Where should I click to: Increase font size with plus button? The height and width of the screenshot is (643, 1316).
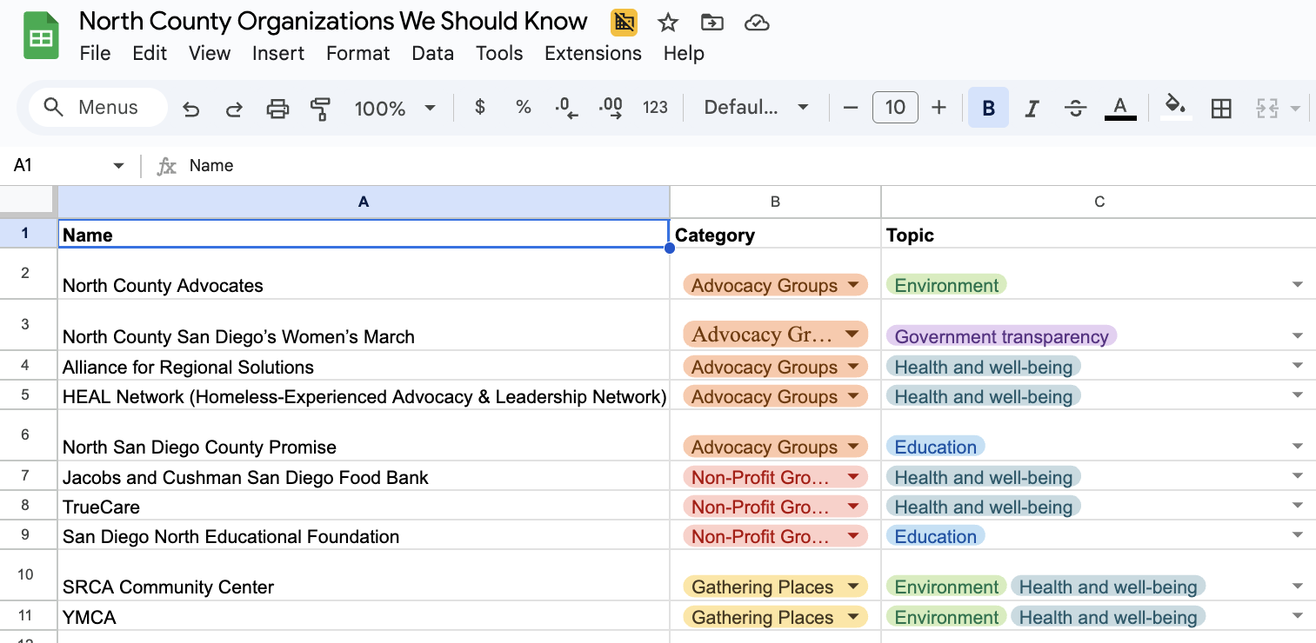[x=939, y=108]
